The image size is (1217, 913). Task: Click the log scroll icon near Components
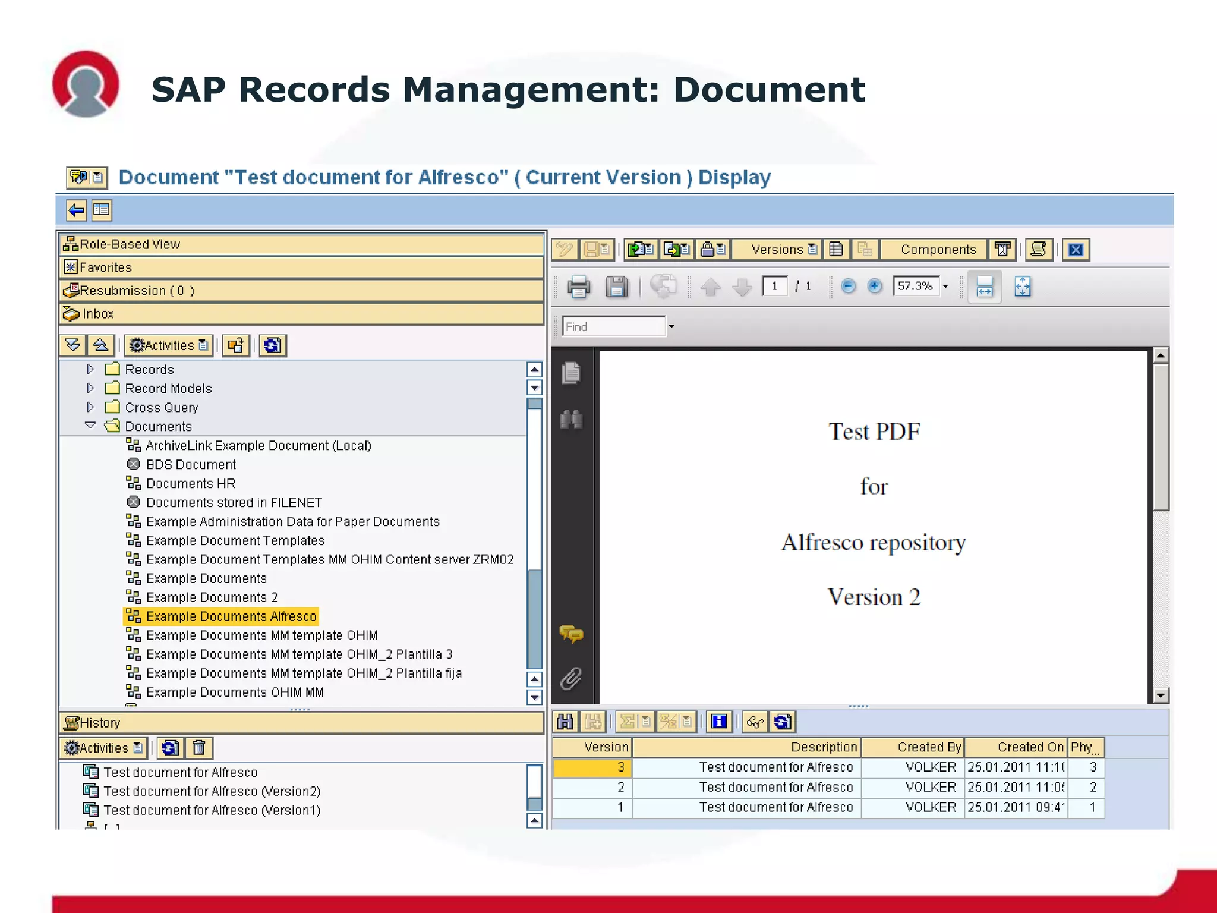pos(1038,250)
